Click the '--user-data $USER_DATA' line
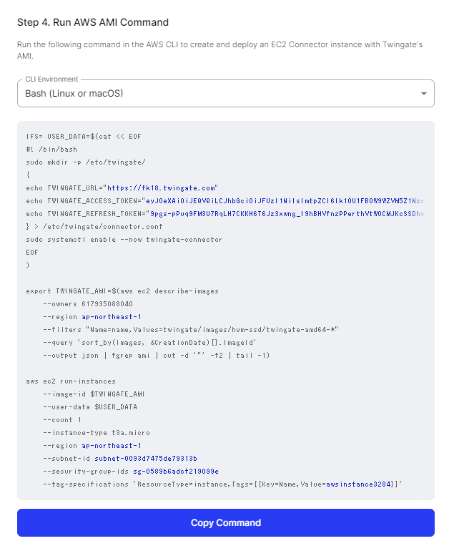Viewport: 449px width, 551px height. [90, 407]
